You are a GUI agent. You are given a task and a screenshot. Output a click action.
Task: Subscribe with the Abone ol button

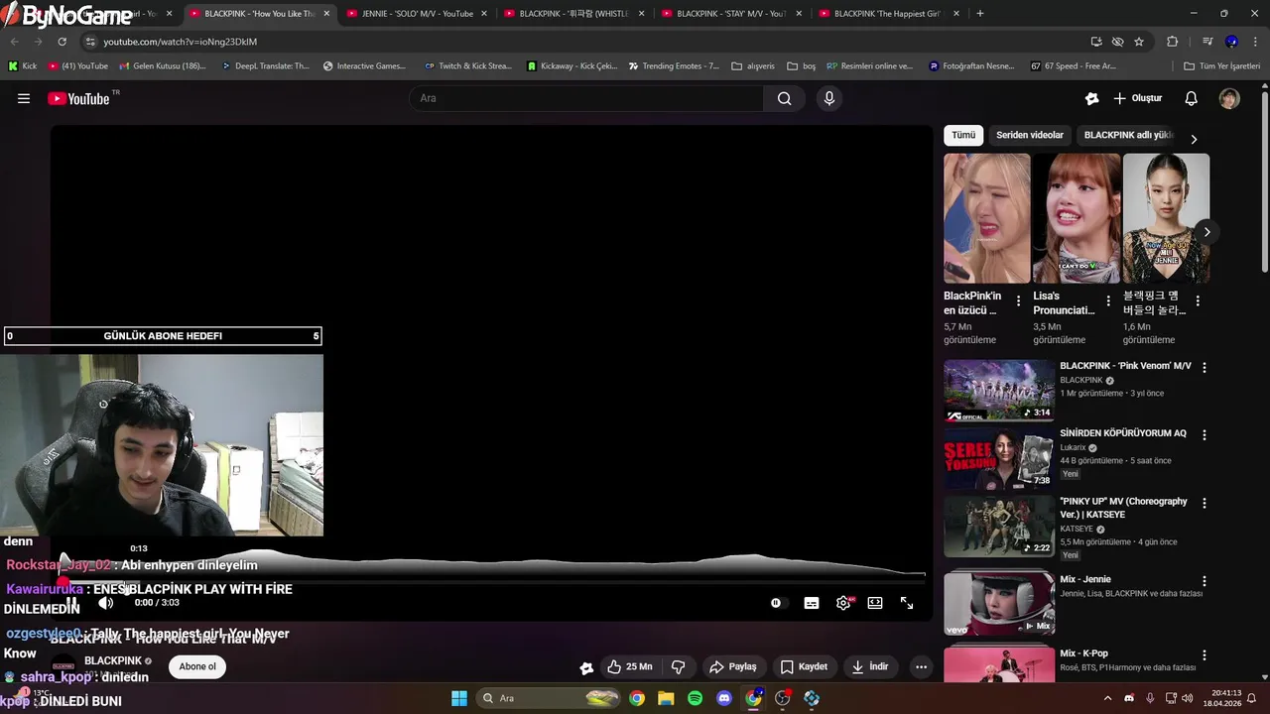[197, 666]
